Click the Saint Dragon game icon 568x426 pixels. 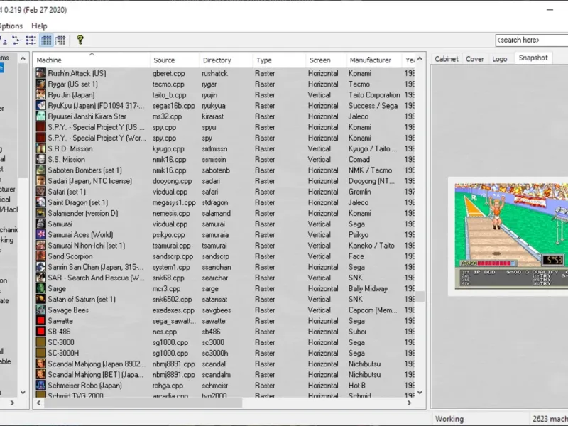(41, 202)
